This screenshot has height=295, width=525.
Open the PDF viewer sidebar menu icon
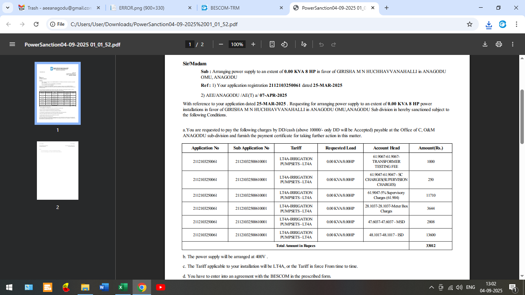click(12, 44)
